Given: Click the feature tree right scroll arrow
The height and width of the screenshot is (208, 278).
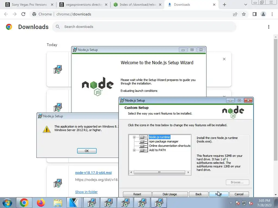Looking at the screenshot, I should pyautogui.click(x=188, y=172).
